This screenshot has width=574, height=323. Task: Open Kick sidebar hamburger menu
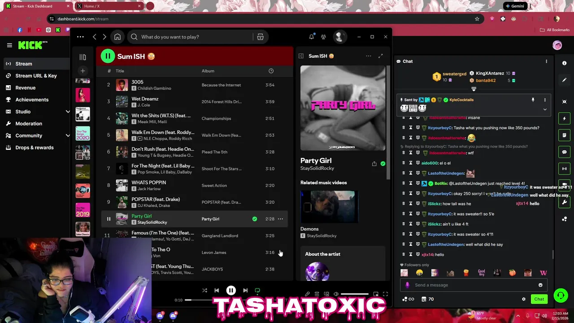click(x=9, y=45)
